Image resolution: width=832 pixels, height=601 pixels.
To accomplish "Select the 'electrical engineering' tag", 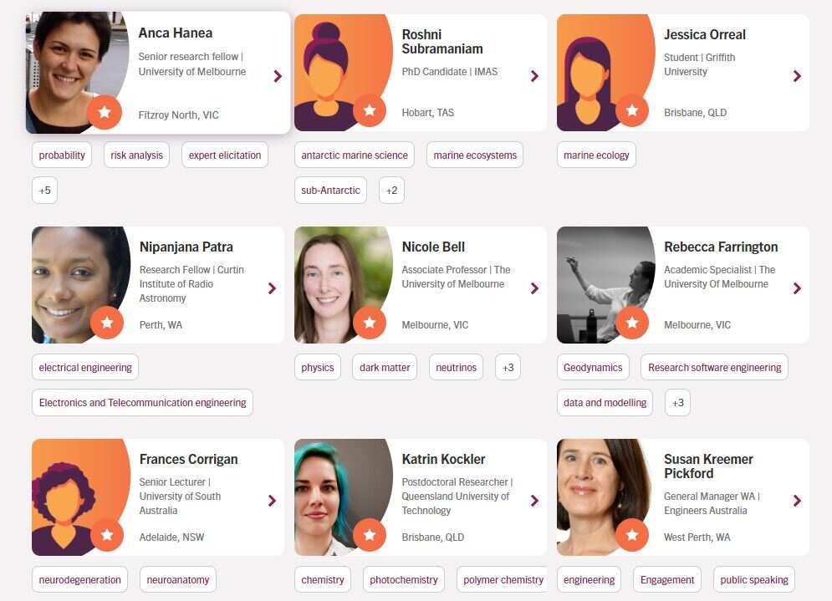I will 85,366.
